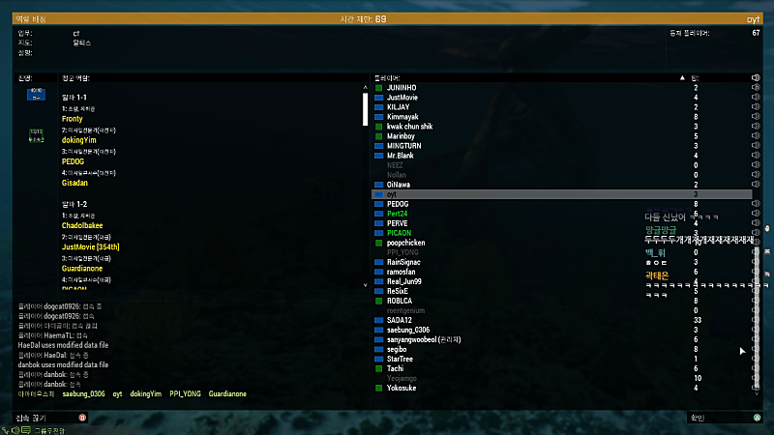Select the PEDOG slot in Alpha 1-1

(x=74, y=161)
